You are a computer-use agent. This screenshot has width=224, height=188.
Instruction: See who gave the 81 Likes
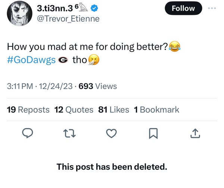pyautogui.click(x=113, y=110)
